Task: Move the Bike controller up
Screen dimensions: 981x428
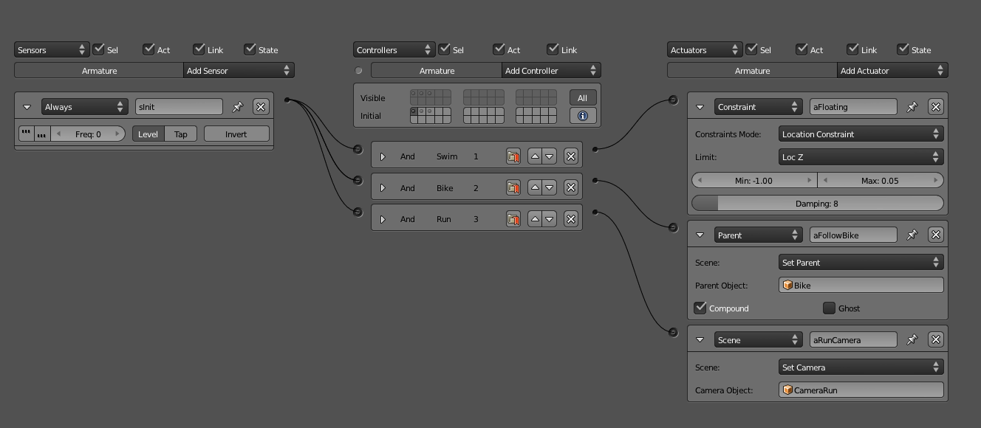Action: point(535,188)
